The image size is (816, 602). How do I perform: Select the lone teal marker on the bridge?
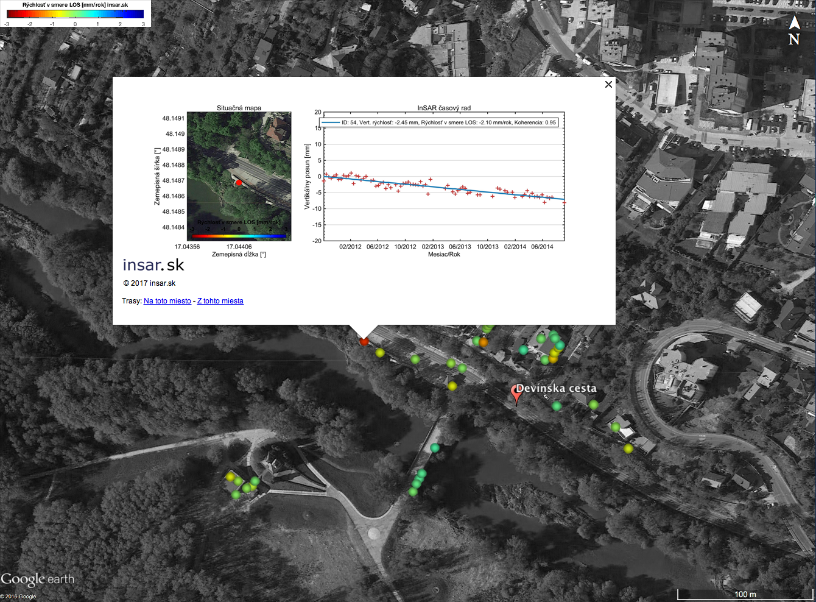[x=435, y=448]
